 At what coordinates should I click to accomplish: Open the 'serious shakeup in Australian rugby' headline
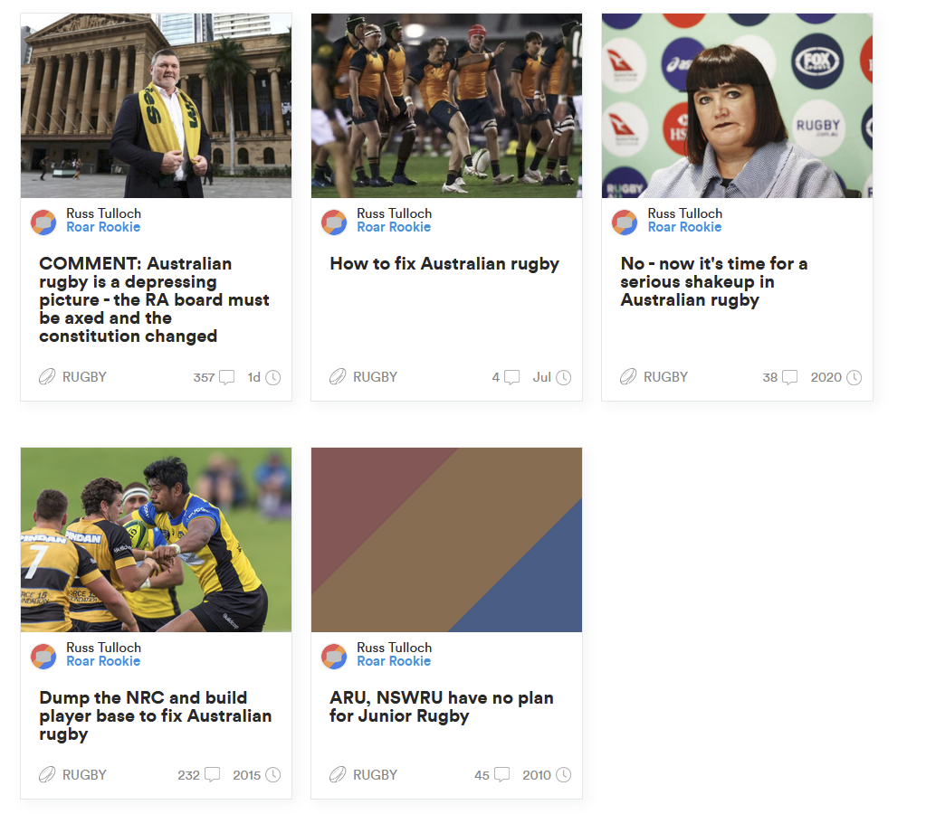(x=713, y=281)
